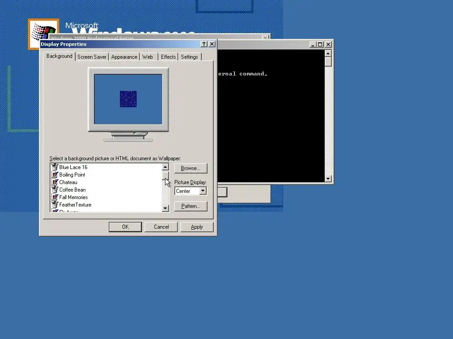Open the Screen Saver tab
Image resolution: width=453 pixels, height=339 pixels.
point(92,57)
